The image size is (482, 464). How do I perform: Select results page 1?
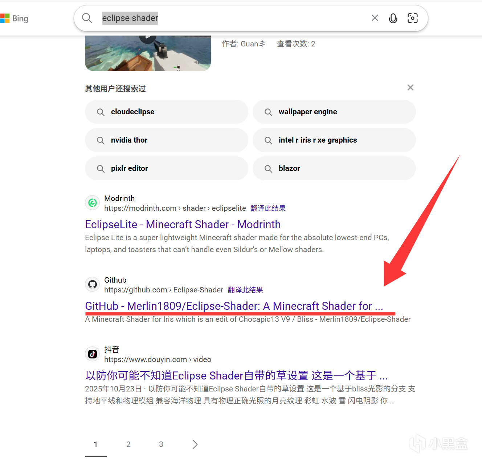tap(96, 444)
